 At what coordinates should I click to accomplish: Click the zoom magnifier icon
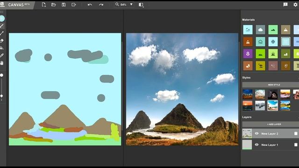[117, 4]
